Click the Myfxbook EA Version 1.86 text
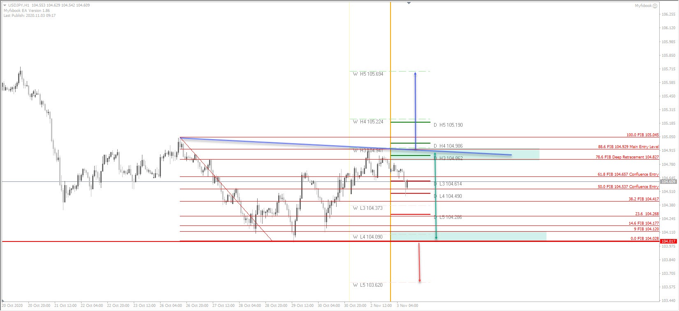Screen dimensions: 679x311 coord(27,11)
